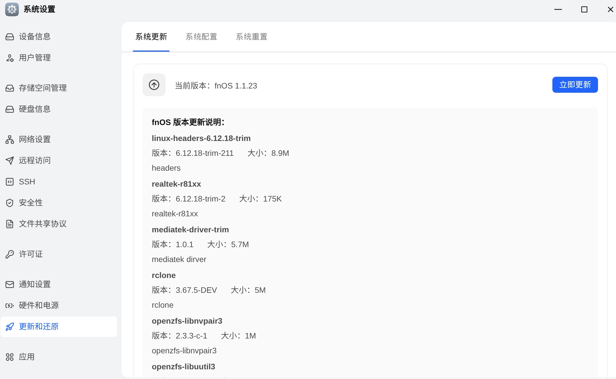The height and width of the screenshot is (379, 616).
Task: Open the 应用 sidebar entry
Action: [27, 357]
